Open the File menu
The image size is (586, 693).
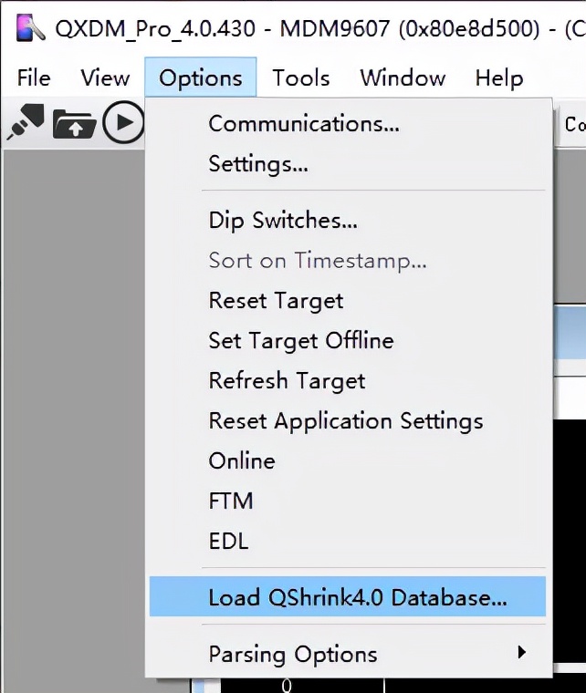(34, 78)
